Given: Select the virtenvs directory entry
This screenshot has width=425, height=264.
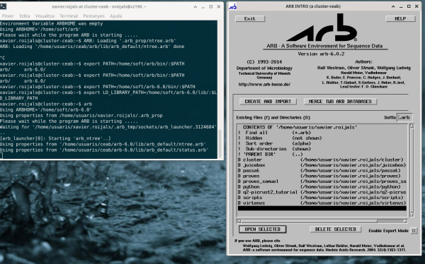Looking at the screenshot, I should pyautogui.click(x=322, y=203).
